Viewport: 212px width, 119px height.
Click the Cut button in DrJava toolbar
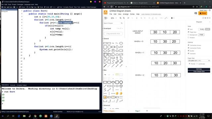[x=29, y=7]
